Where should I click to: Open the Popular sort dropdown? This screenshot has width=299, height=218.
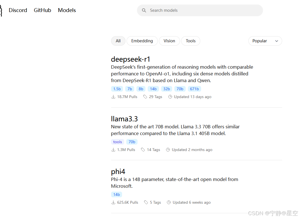[265, 41]
